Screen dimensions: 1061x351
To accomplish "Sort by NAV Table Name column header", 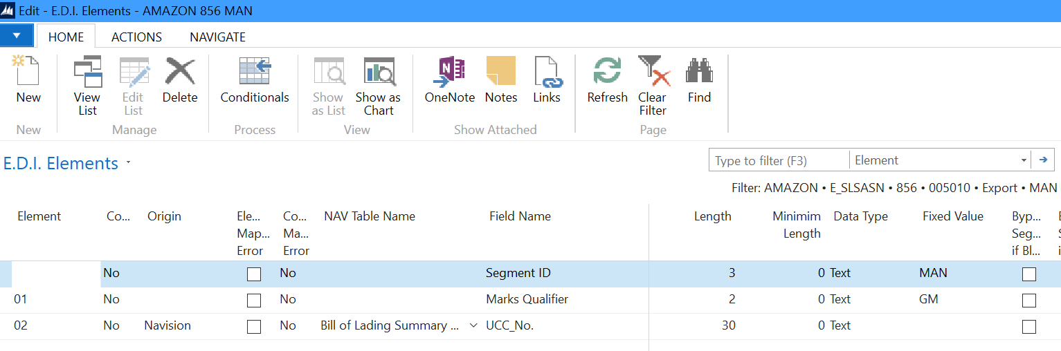I will click(x=370, y=216).
